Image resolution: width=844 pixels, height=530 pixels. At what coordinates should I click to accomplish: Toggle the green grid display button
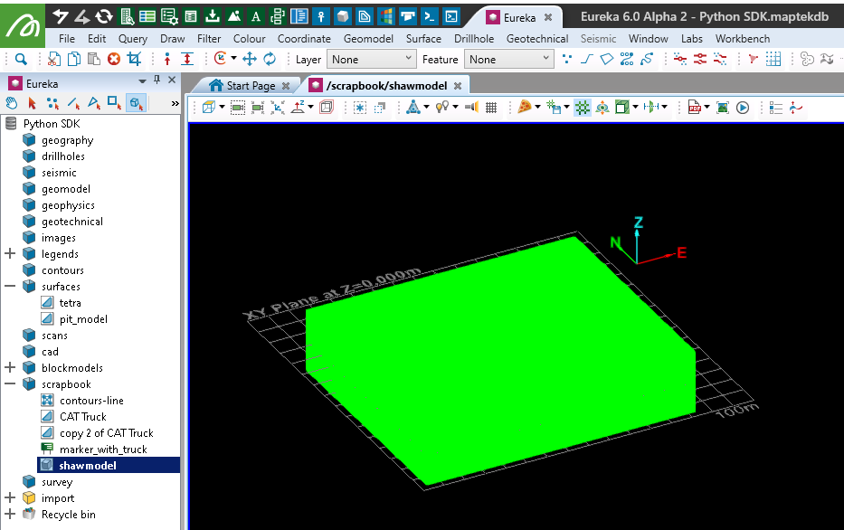click(583, 107)
